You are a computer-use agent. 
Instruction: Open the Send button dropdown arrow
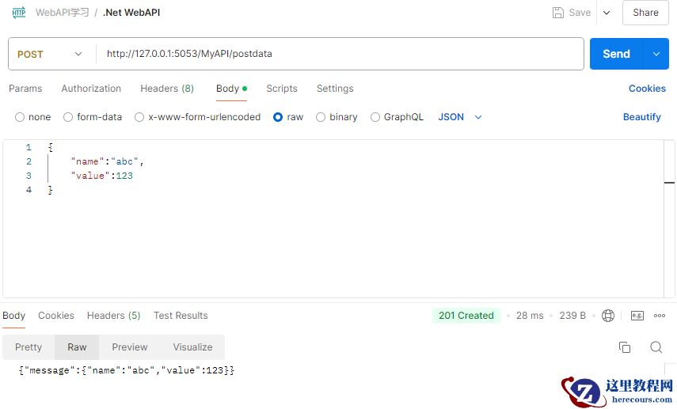click(656, 54)
